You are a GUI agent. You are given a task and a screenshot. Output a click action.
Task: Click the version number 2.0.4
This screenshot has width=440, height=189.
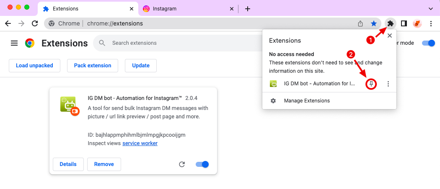192,98
